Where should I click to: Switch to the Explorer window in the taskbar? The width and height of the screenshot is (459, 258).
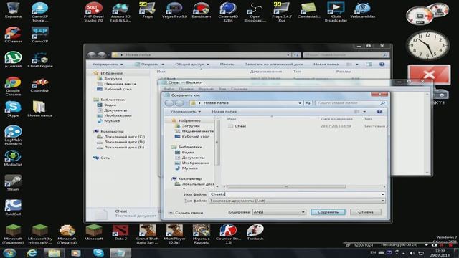[x=54, y=253]
